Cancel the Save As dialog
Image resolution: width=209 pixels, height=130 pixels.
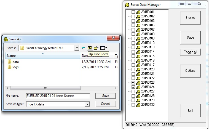coord(106,104)
